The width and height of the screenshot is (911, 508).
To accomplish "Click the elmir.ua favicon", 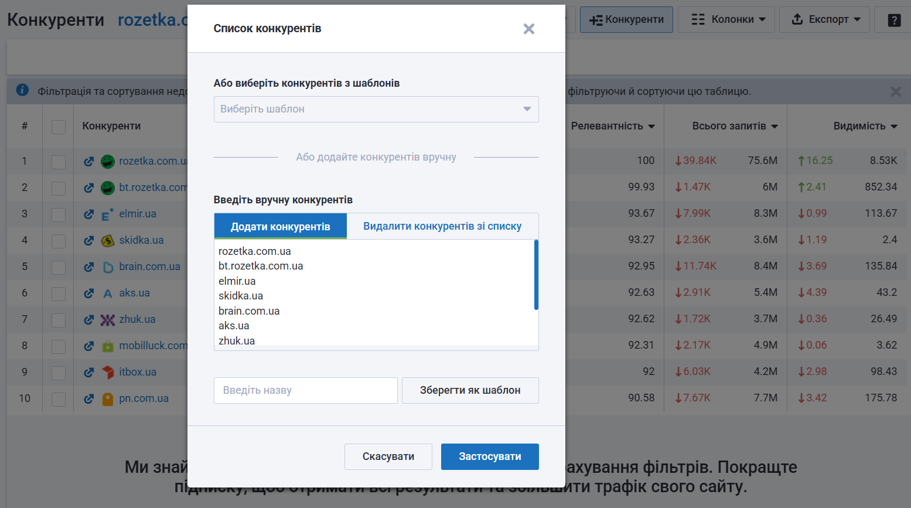I will tap(108, 214).
